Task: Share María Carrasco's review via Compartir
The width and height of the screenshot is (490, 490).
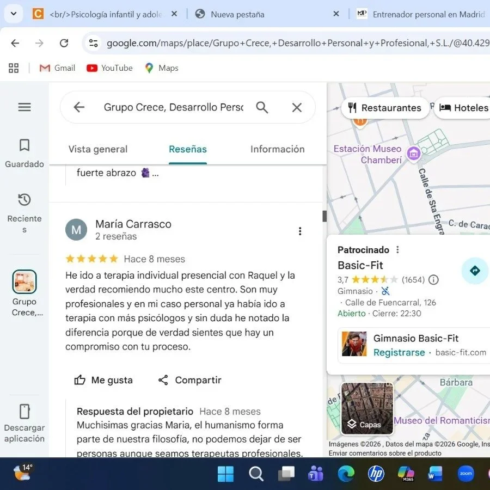Action: click(189, 380)
